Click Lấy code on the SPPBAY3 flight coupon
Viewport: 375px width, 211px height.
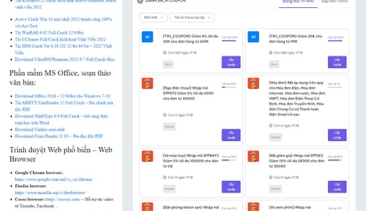(231, 187)
